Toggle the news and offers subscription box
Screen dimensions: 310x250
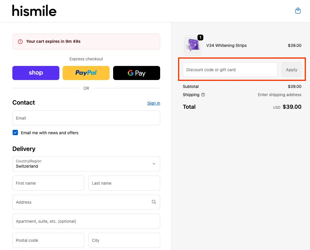(x=15, y=132)
